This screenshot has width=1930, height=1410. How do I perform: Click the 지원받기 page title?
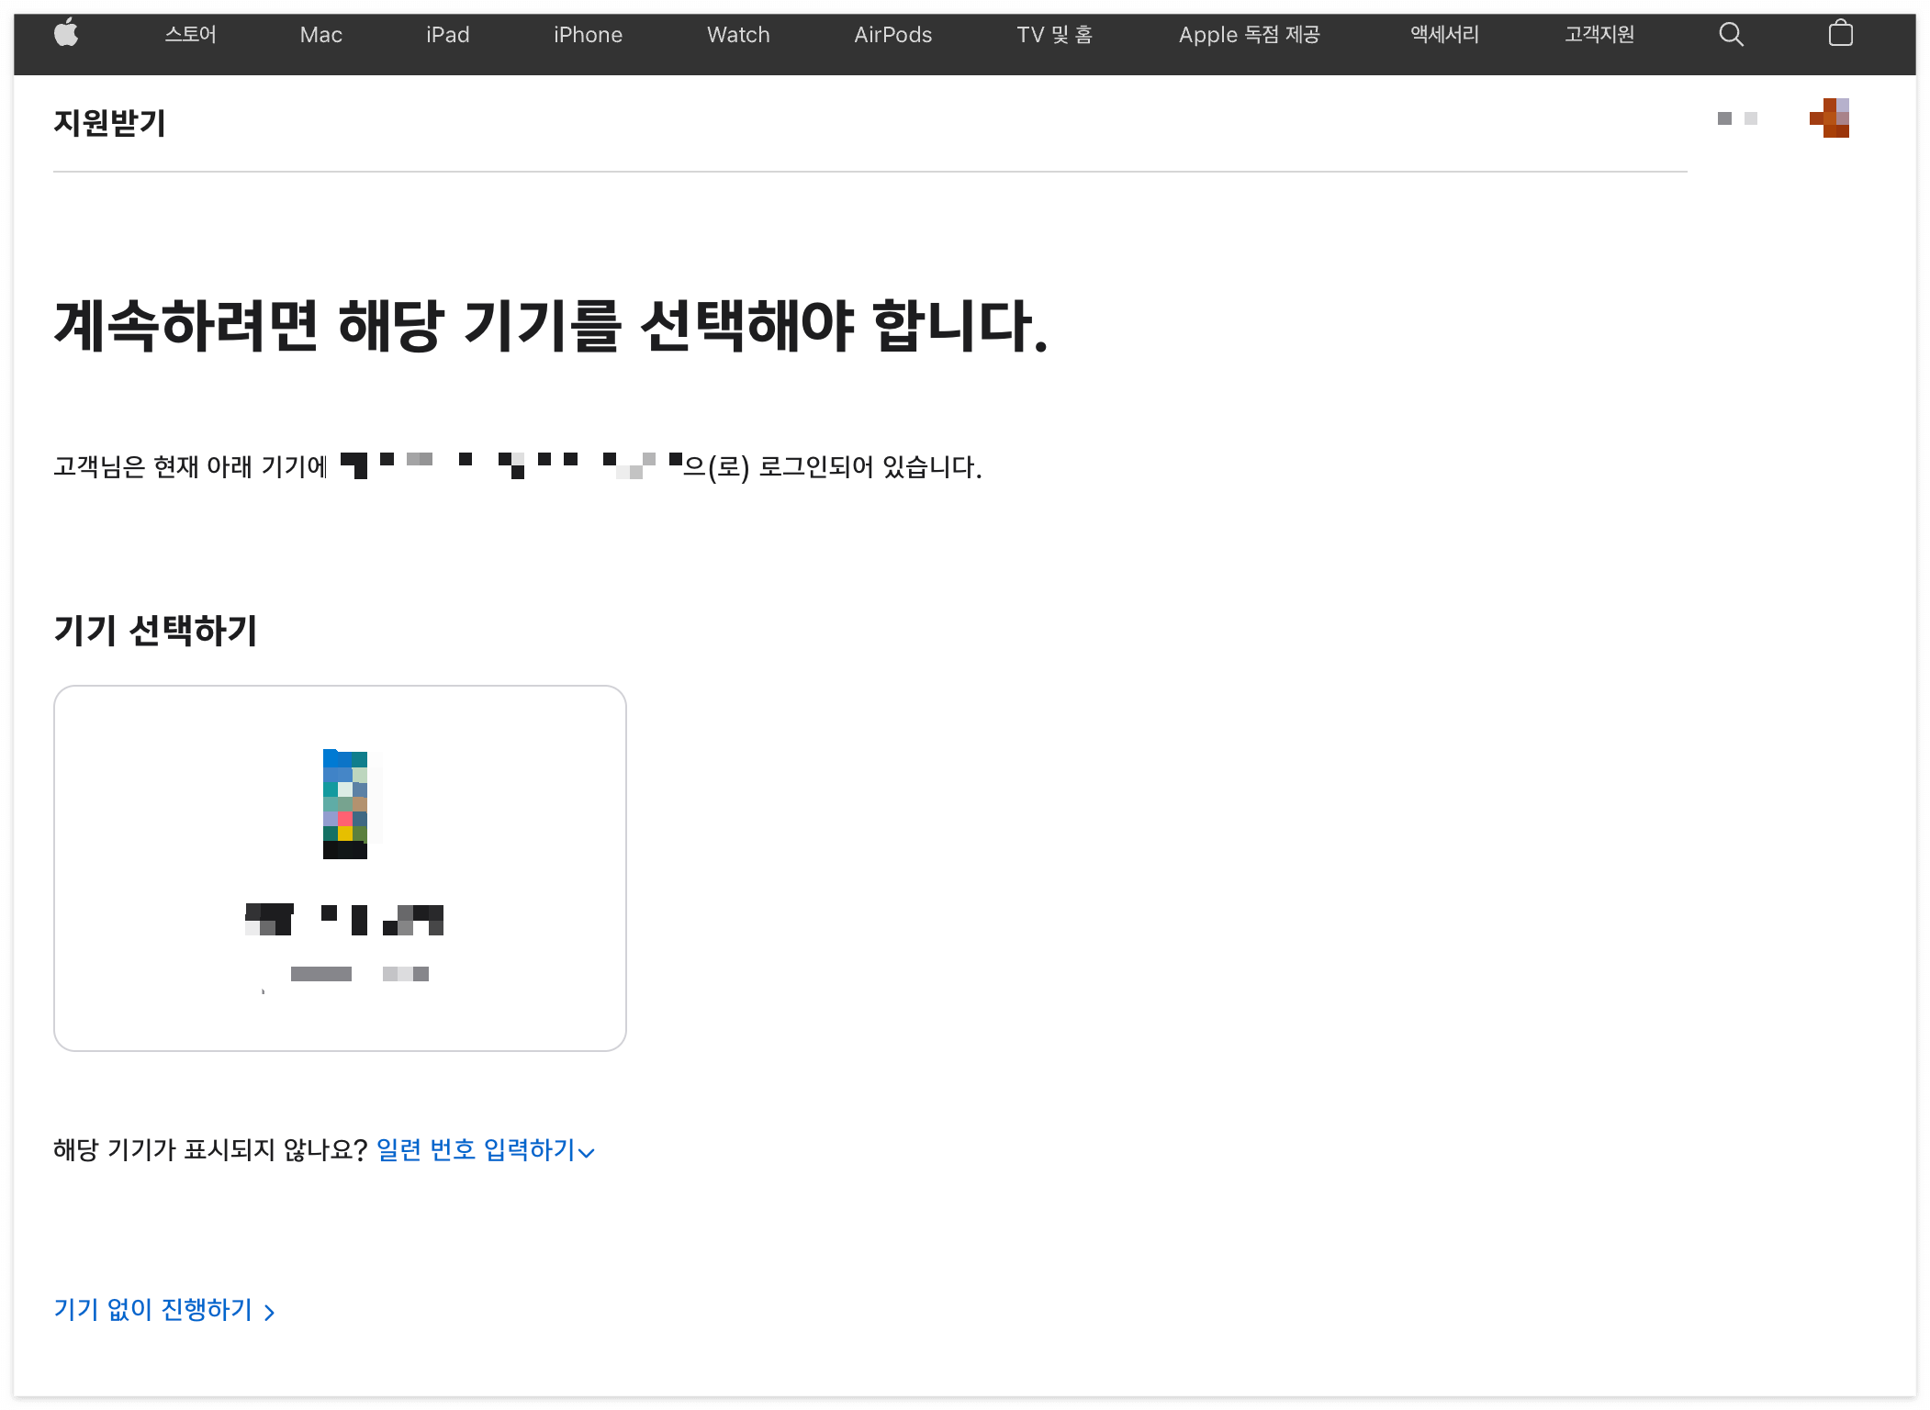(110, 123)
